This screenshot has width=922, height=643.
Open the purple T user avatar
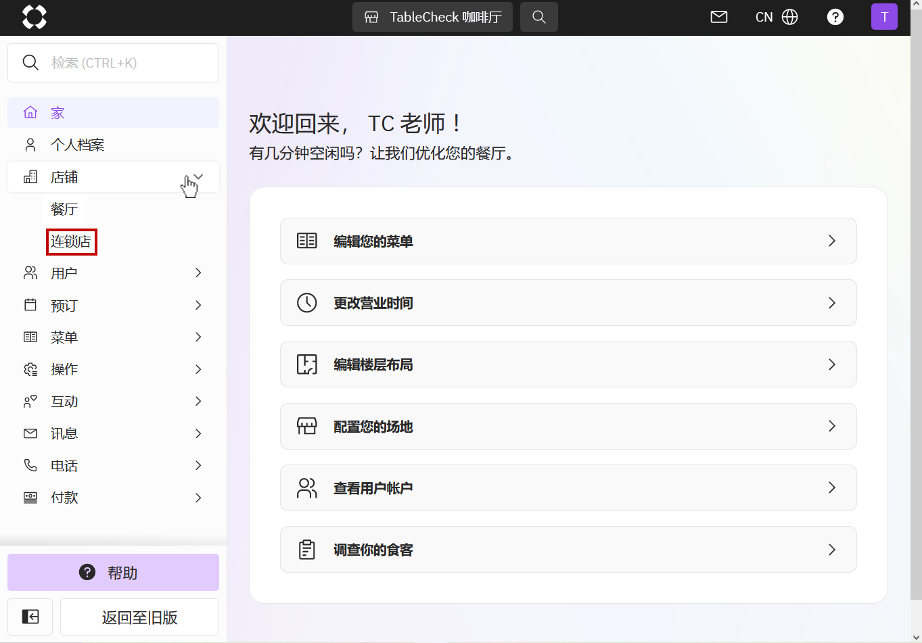884,17
